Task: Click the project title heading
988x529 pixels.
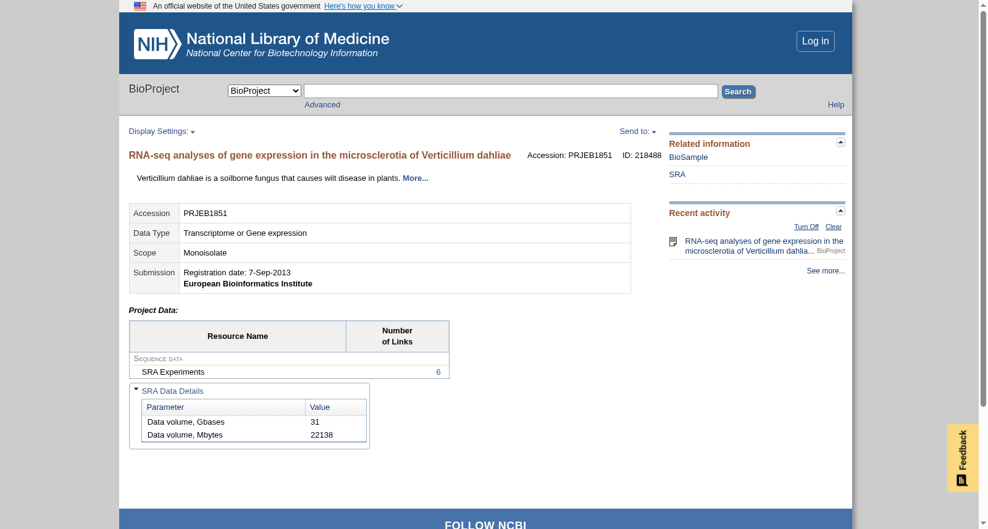Action: (x=320, y=156)
